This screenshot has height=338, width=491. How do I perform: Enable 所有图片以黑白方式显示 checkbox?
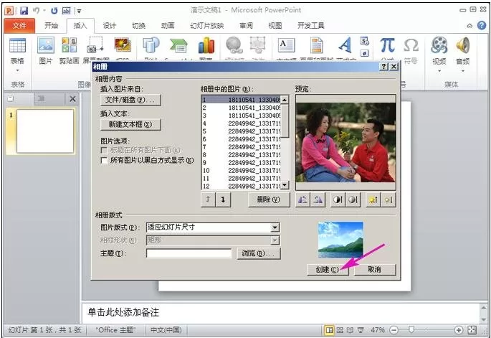(x=104, y=161)
